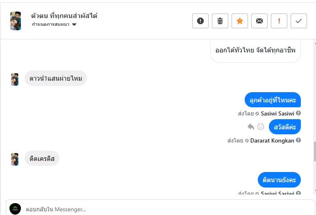Mark conversation as spam with octagon icon

[200, 21]
